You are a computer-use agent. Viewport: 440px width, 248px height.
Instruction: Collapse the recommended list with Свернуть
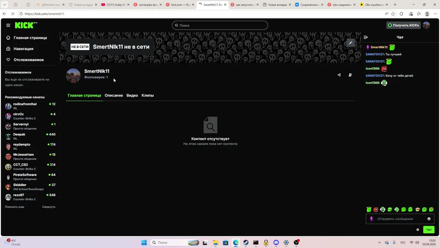[49, 207]
